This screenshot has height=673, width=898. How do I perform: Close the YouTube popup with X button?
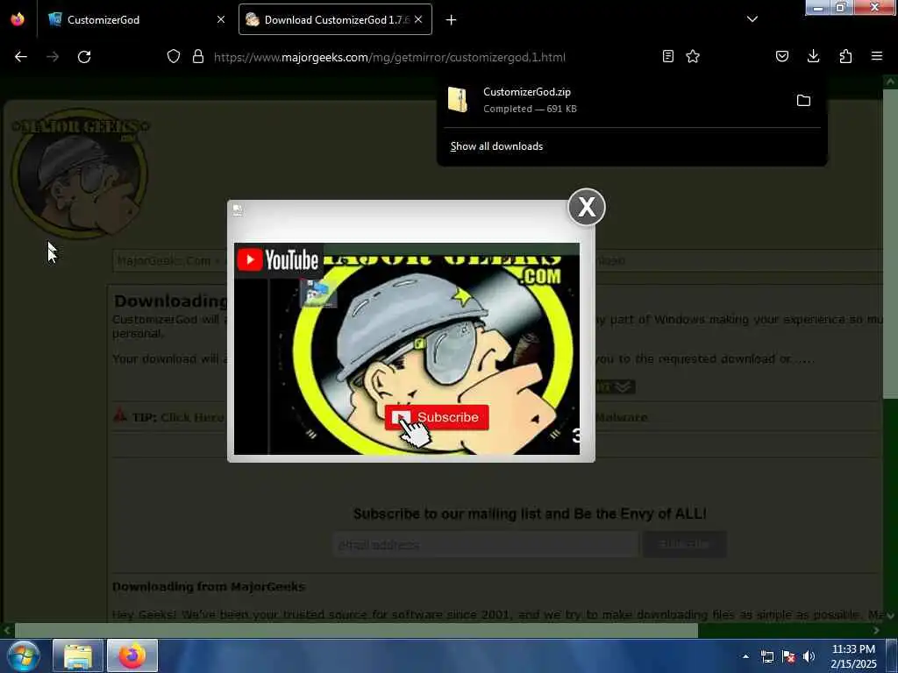587,207
